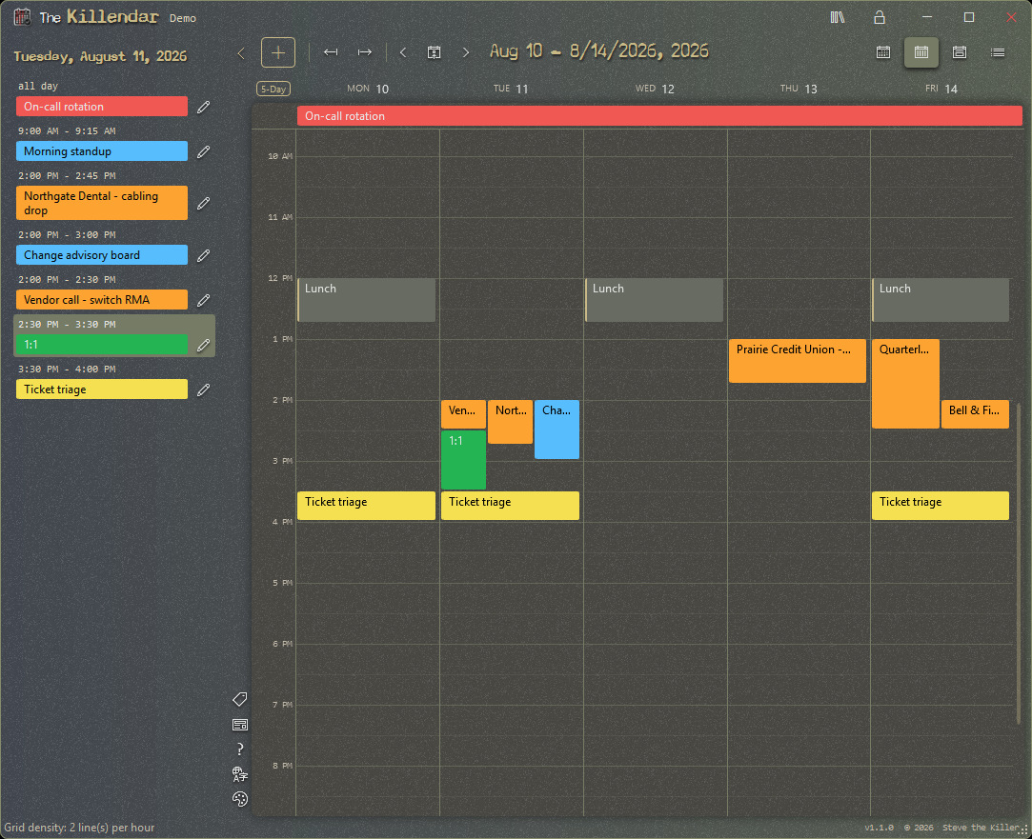Edit sidebar Ticket triage via pencil

click(x=203, y=390)
